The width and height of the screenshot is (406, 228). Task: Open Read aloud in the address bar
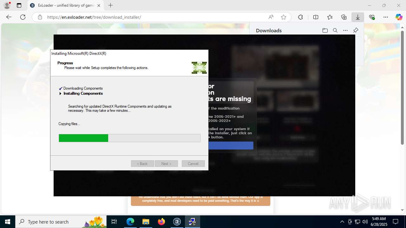[271, 17]
